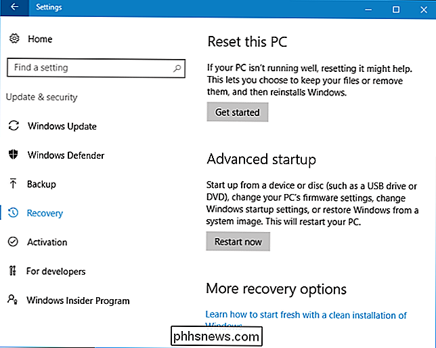Open the Windows Update section
The image size is (436, 348).
click(x=62, y=126)
